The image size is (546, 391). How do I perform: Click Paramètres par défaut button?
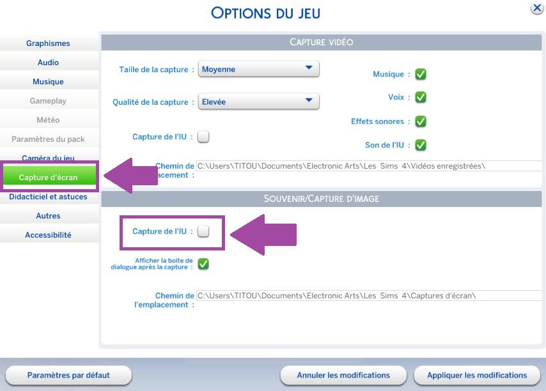tap(68, 376)
